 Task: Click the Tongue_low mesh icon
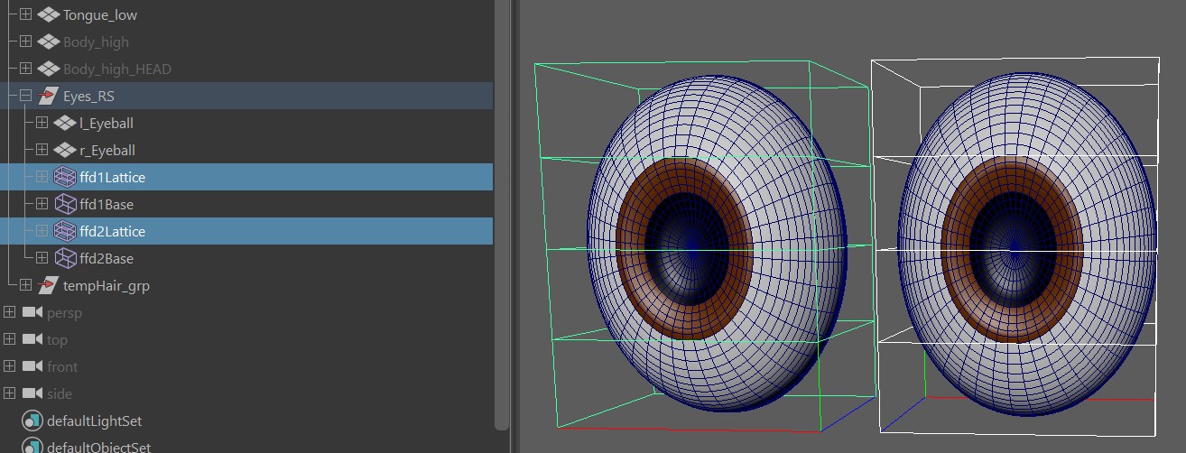pyautogui.click(x=48, y=15)
